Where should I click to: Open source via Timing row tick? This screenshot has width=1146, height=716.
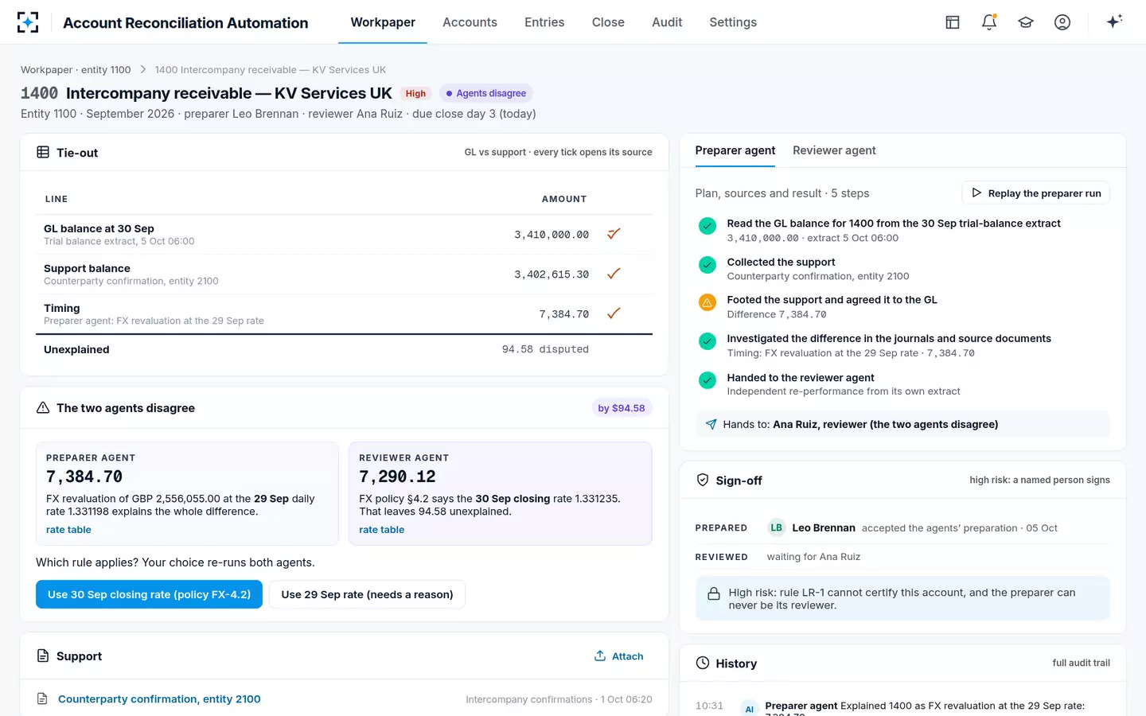coord(614,313)
